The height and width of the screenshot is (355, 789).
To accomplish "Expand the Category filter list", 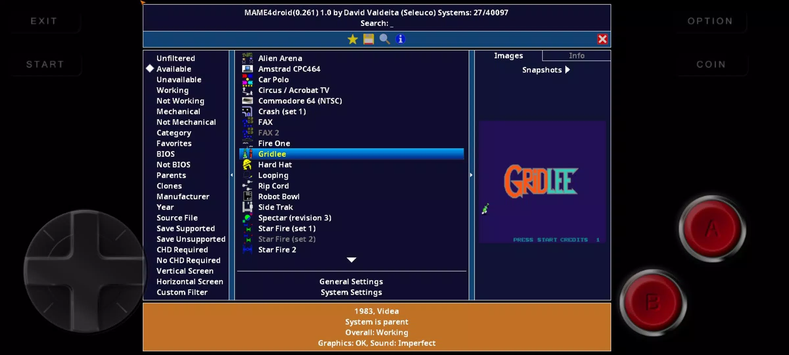I will click(x=174, y=132).
